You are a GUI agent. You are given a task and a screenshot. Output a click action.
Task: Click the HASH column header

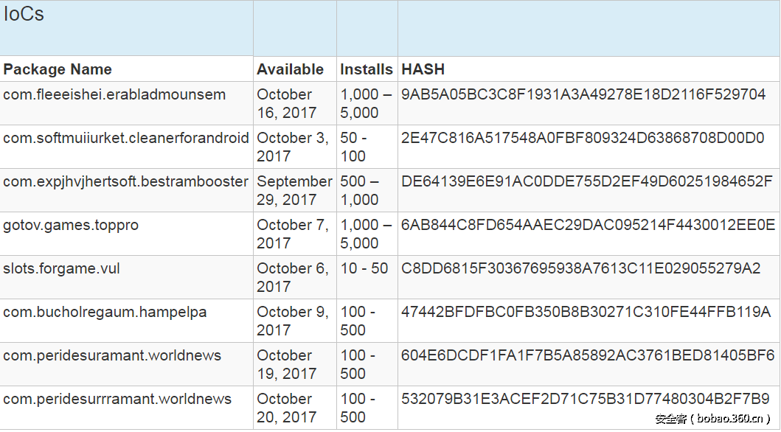tap(423, 69)
